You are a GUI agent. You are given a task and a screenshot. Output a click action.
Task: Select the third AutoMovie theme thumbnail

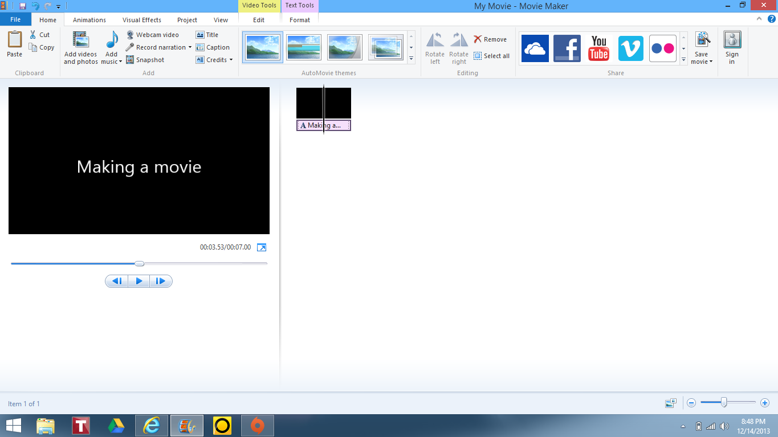(345, 47)
